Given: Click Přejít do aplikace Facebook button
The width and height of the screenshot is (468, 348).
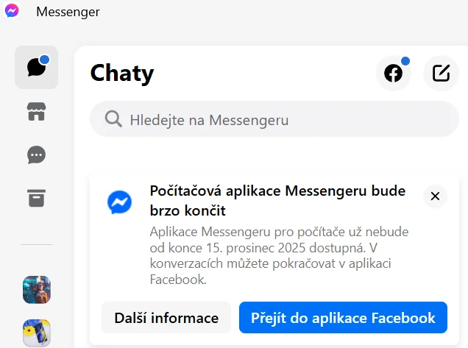Looking at the screenshot, I should coord(343,318).
